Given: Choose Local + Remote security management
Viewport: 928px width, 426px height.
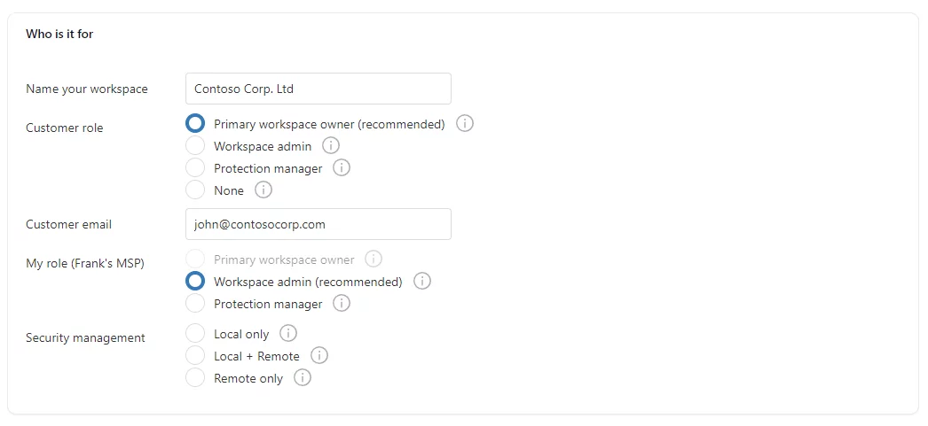Looking at the screenshot, I should click(195, 356).
